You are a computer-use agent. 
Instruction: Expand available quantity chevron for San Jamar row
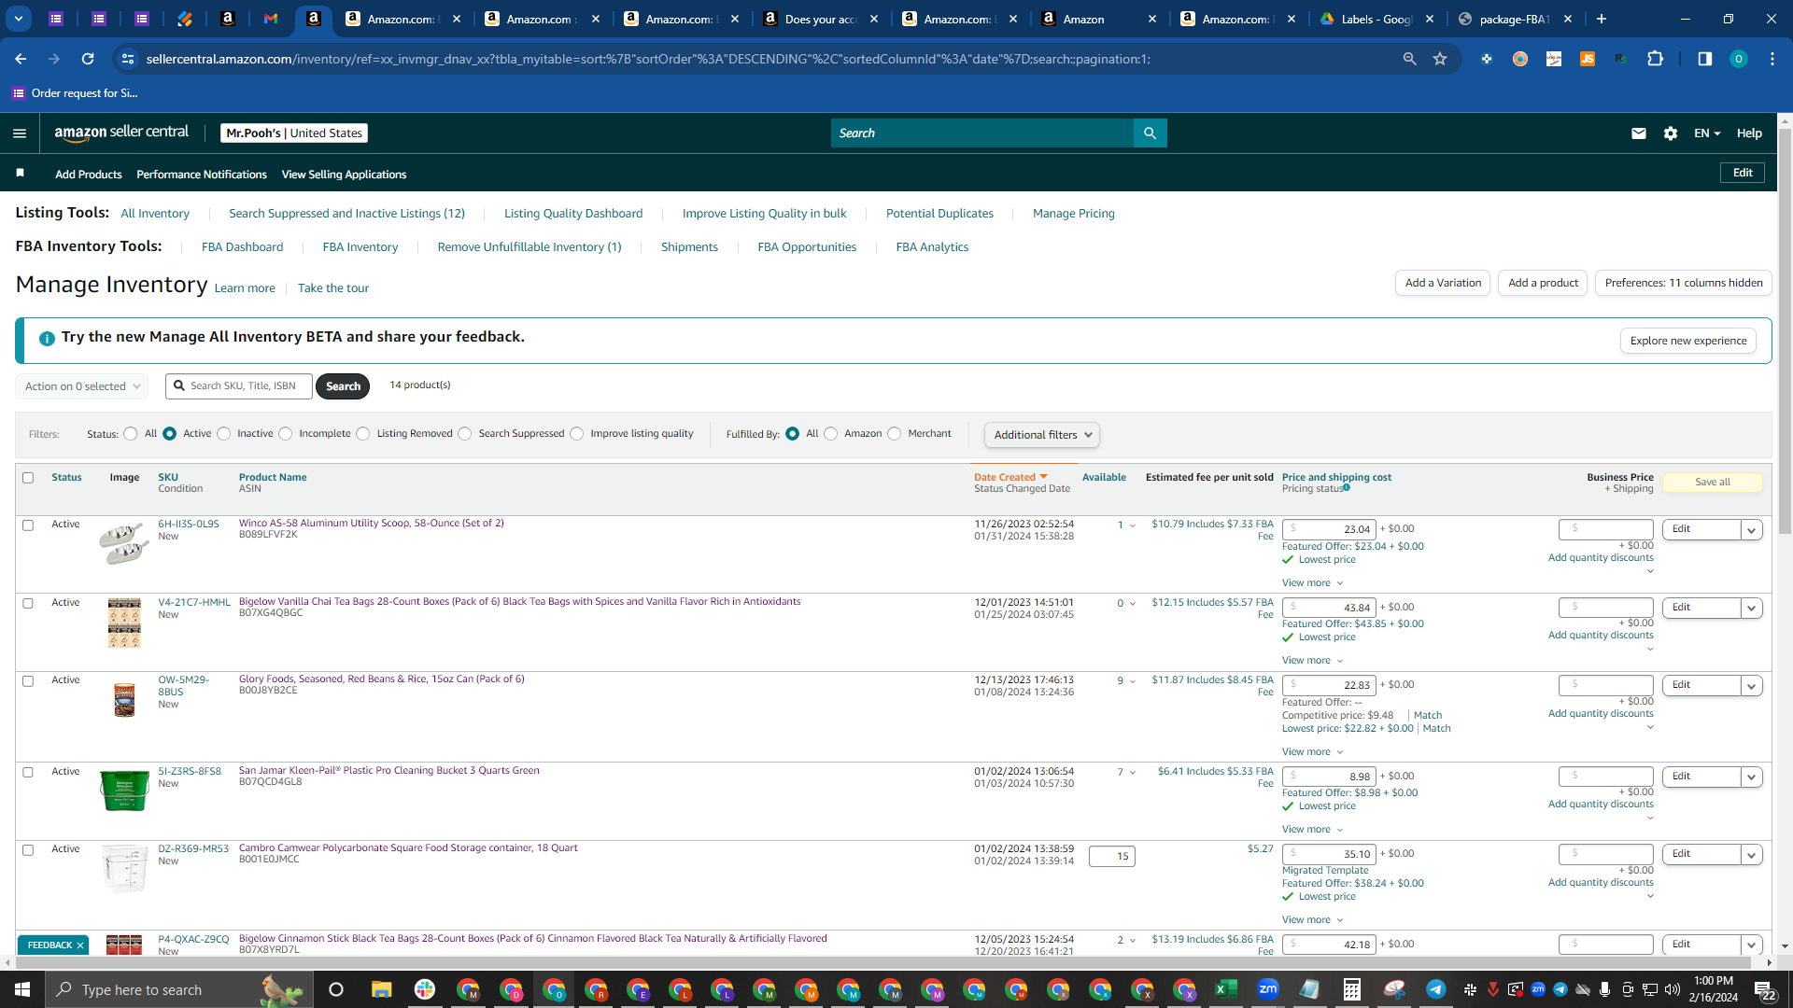(1133, 773)
